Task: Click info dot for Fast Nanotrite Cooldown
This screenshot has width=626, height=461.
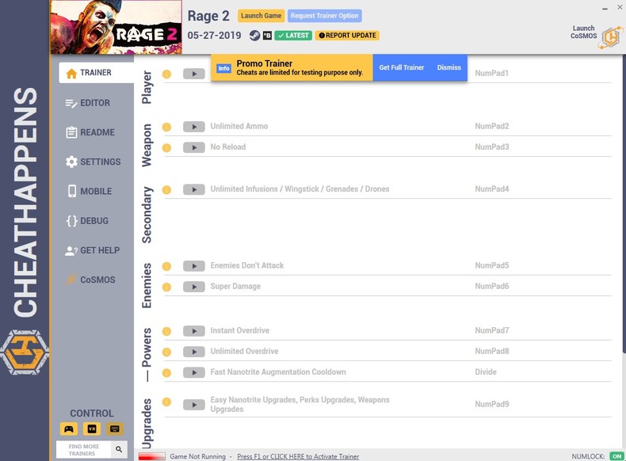Action: click(x=166, y=373)
